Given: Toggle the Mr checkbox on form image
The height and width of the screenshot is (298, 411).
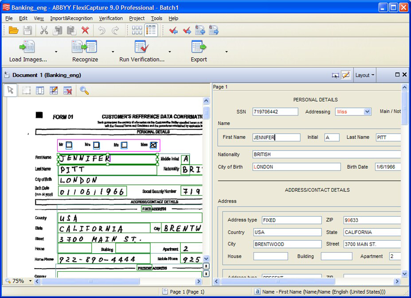Looking at the screenshot, I should [69, 145].
